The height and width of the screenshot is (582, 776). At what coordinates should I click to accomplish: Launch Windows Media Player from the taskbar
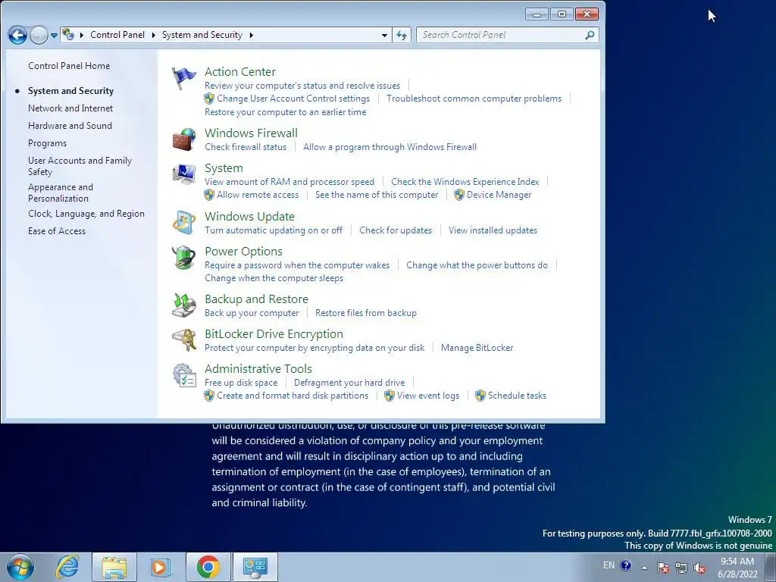[160, 567]
